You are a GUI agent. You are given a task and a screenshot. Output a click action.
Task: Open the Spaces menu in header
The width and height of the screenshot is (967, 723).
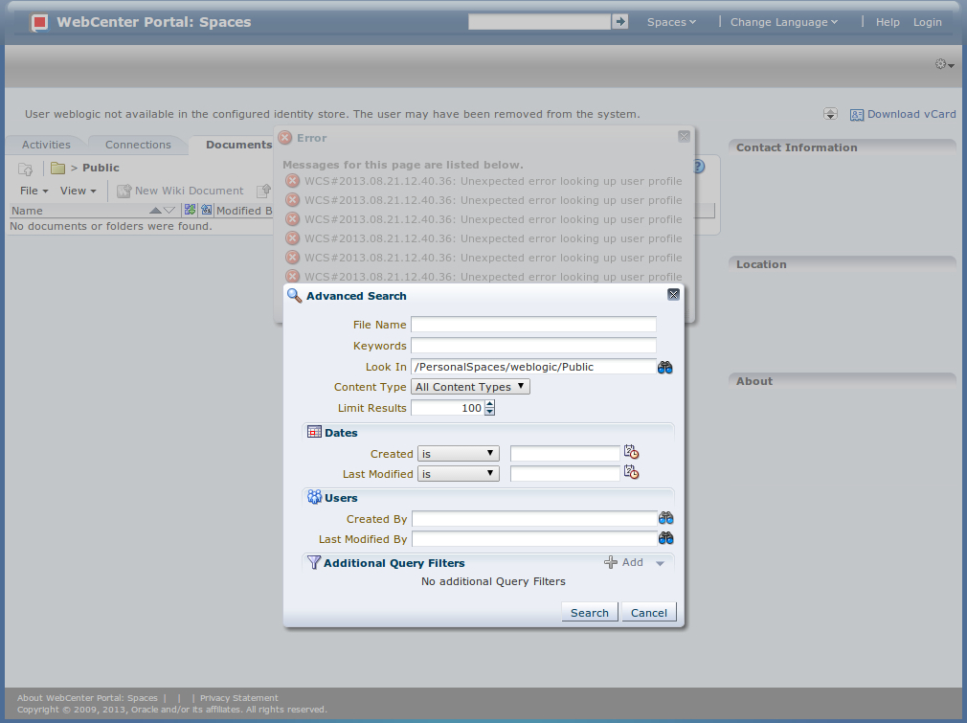coord(671,22)
